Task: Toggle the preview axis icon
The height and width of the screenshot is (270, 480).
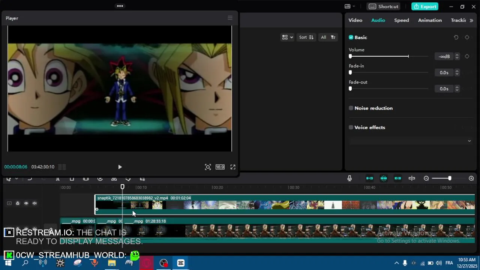Action: click(412, 178)
